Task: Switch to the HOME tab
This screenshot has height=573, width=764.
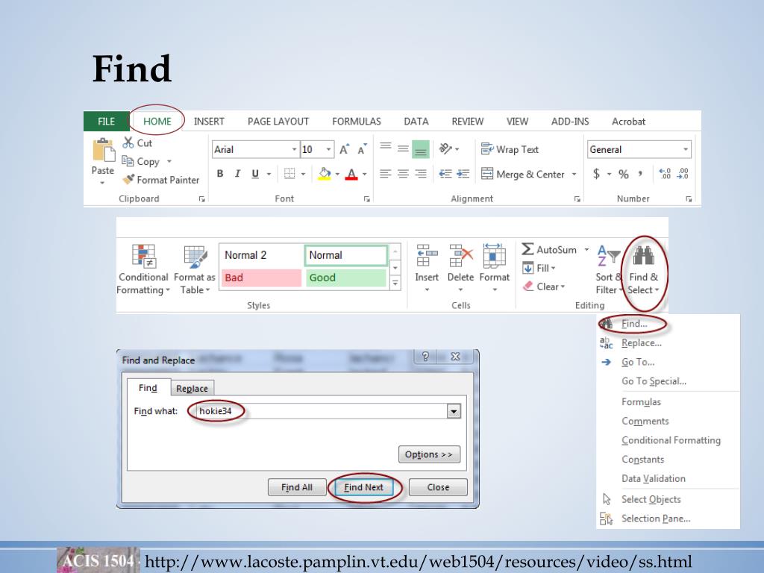Action: 157,122
